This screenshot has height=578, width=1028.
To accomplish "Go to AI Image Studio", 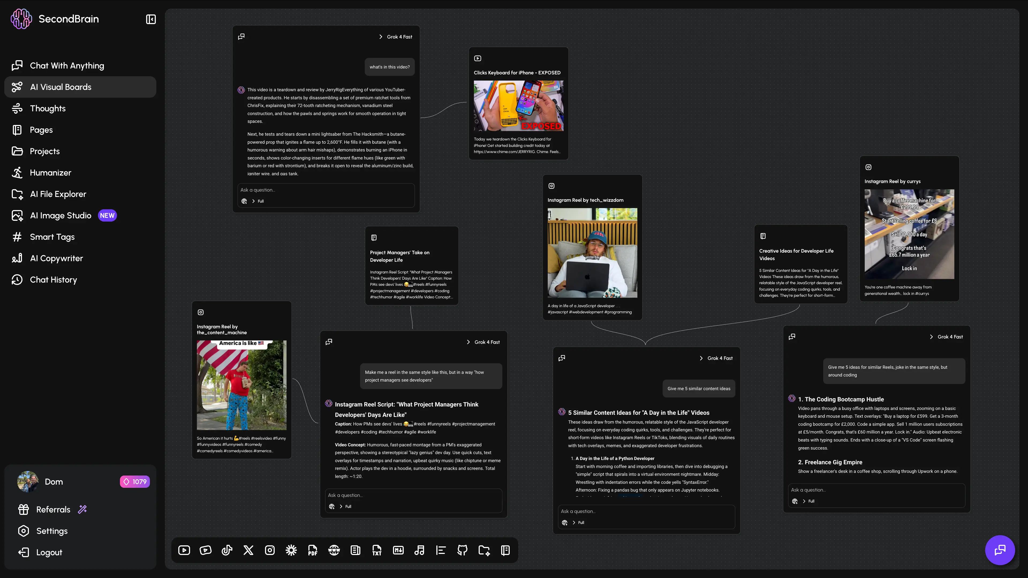I will [61, 215].
